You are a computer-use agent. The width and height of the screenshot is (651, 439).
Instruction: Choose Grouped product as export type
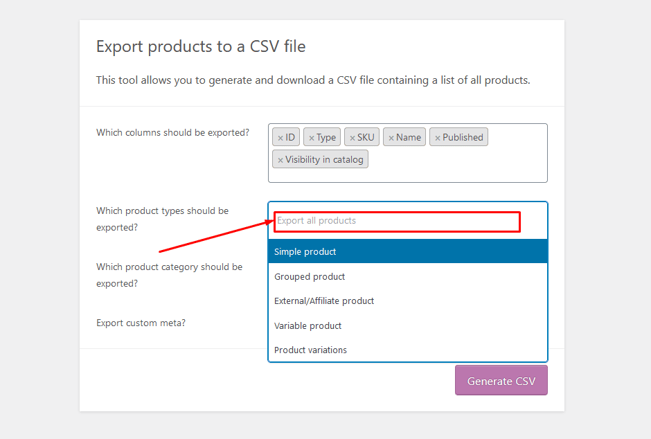coord(407,276)
